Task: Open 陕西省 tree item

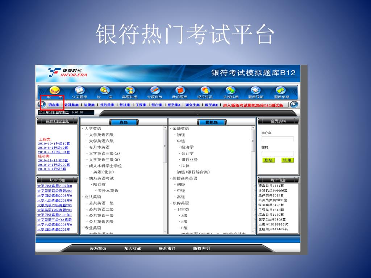Action: point(99,184)
